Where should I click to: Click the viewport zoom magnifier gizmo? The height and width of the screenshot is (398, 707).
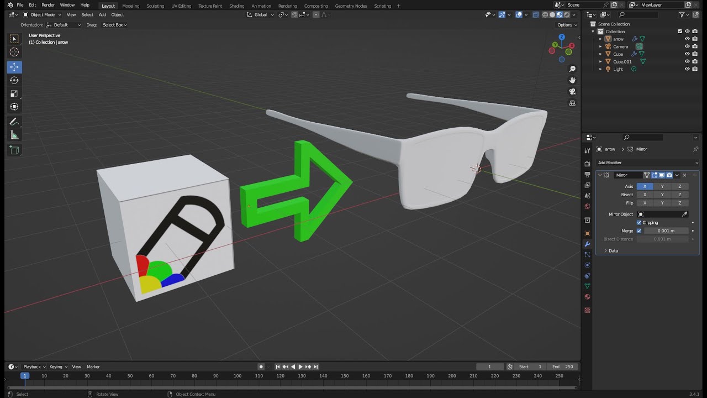[x=572, y=69]
